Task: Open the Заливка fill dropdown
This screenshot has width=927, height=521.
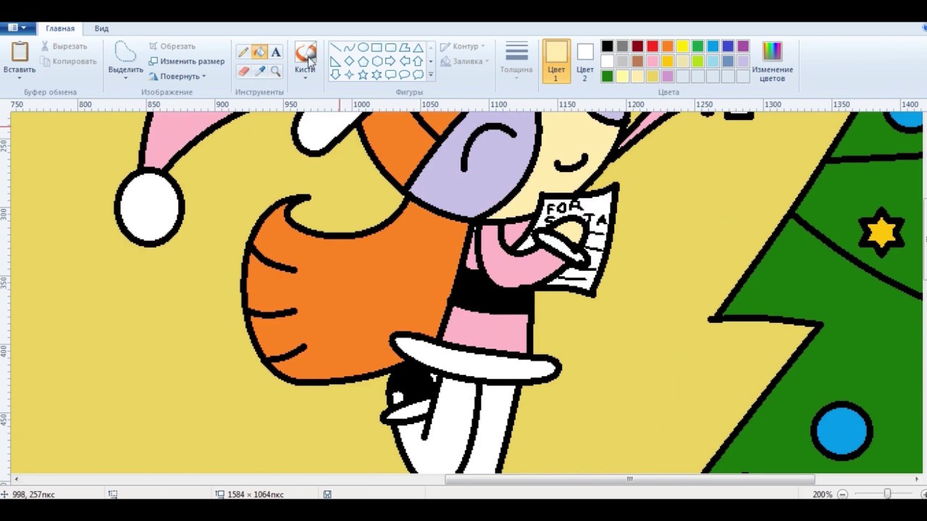Action: pos(465,62)
